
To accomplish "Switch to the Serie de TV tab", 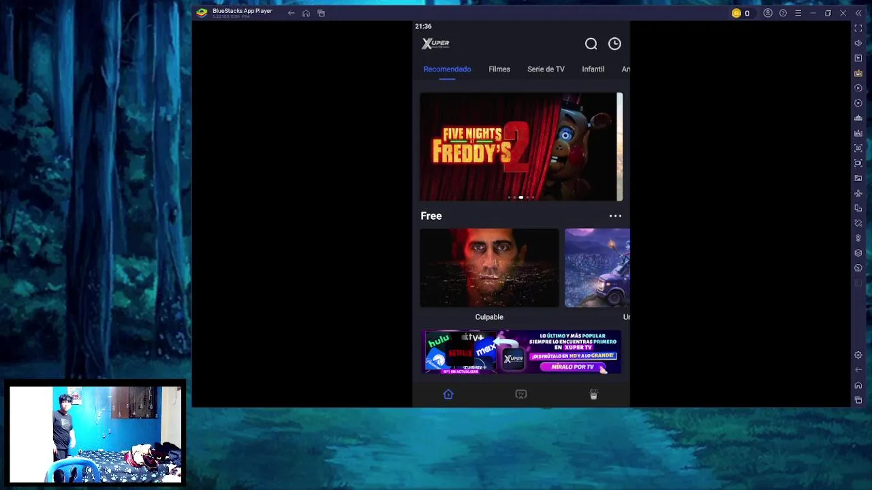I will 546,69.
